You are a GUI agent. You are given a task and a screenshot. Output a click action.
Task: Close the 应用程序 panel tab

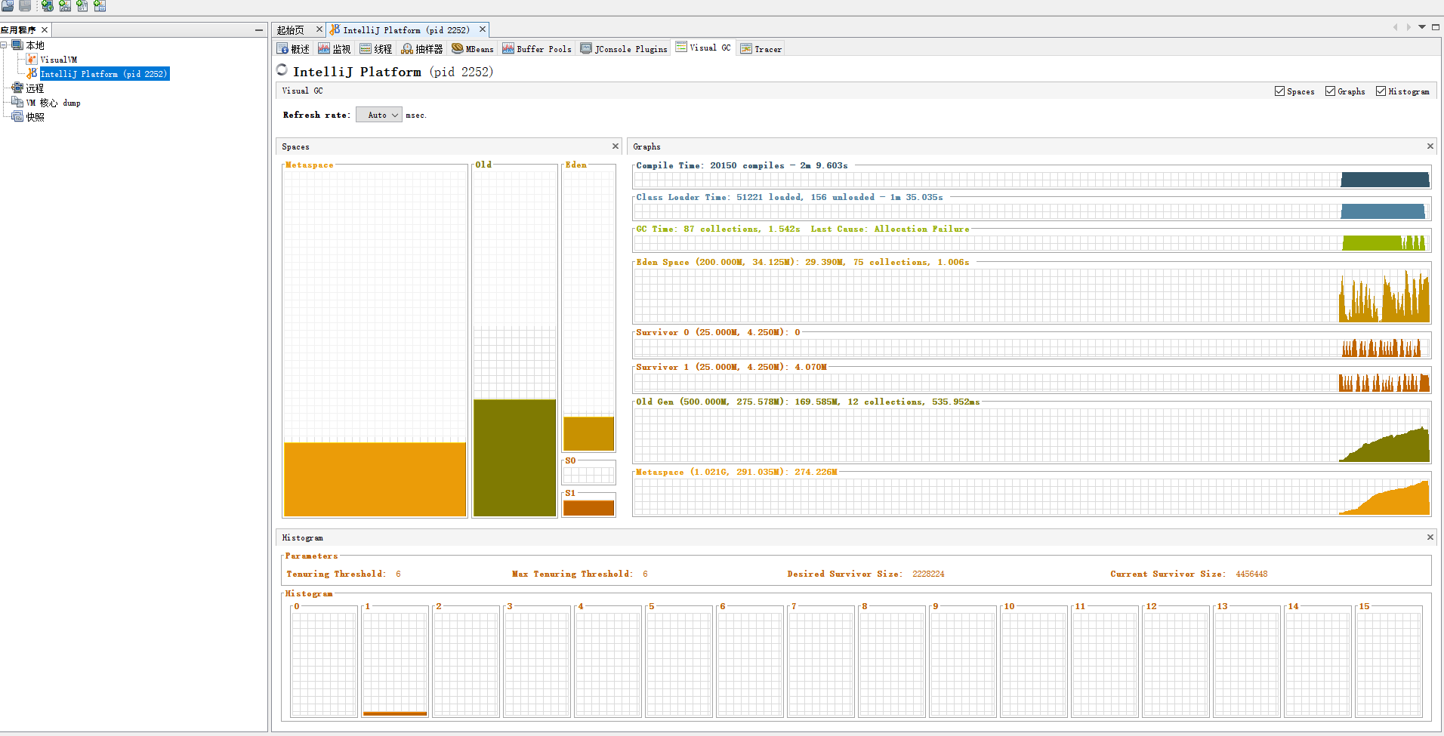pyautogui.click(x=45, y=29)
